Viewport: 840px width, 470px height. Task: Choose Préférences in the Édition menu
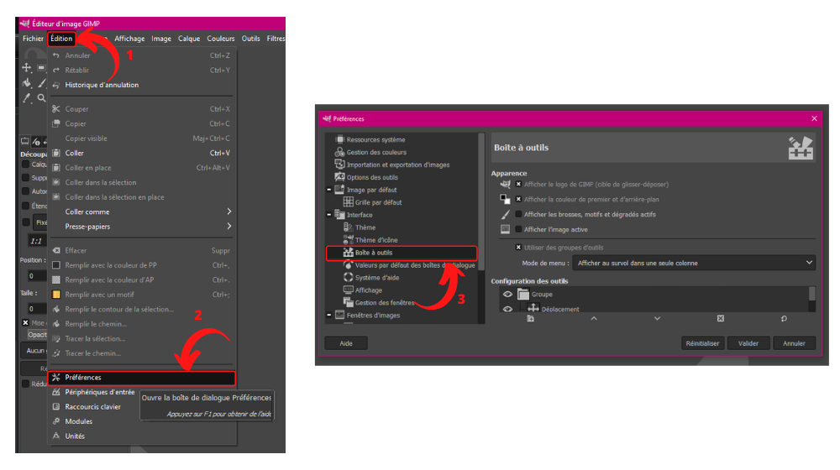point(142,378)
